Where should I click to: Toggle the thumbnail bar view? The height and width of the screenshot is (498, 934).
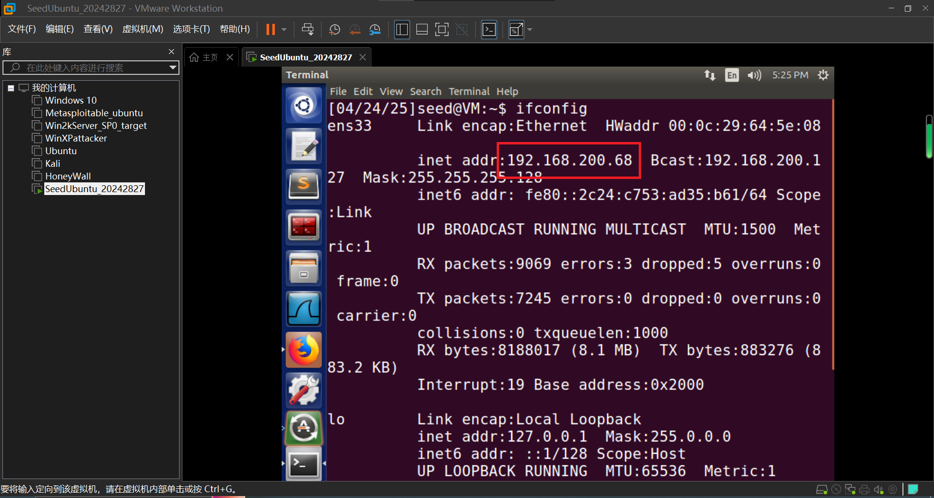pos(422,30)
